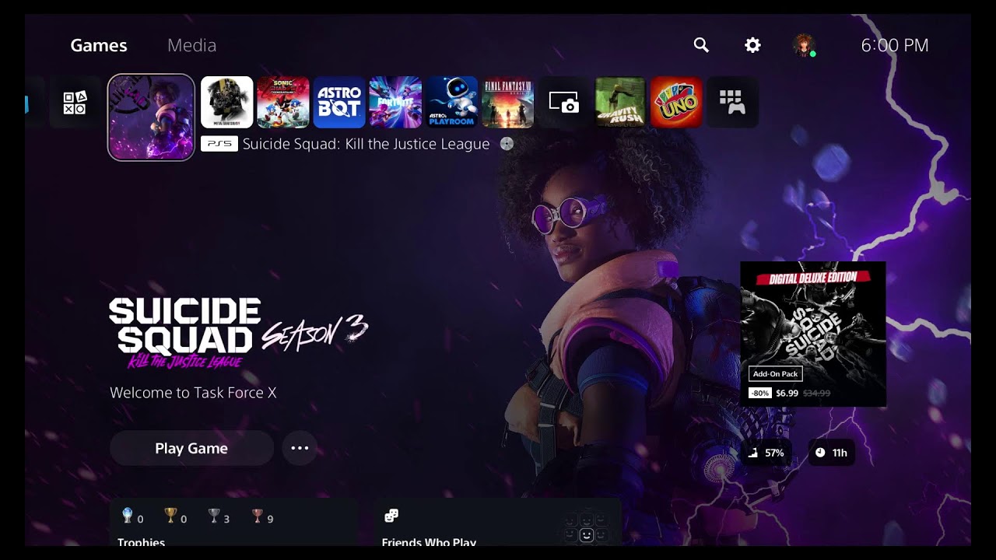Select the Final Fantasy VII game tile

click(507, 102)
